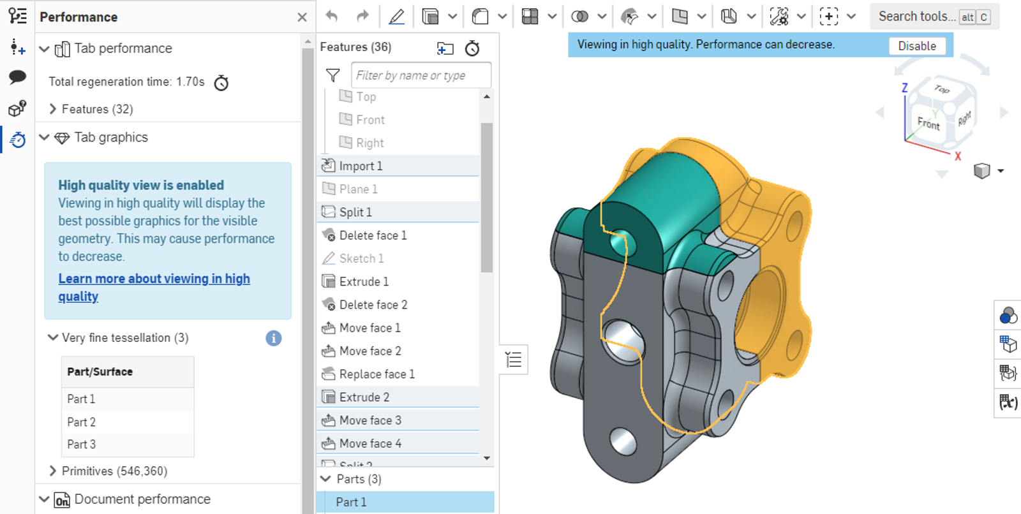Open the Comments panel from the left sidebar

pos(17,77)
